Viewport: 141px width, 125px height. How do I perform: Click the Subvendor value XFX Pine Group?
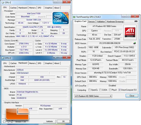(x=124, y=47)
